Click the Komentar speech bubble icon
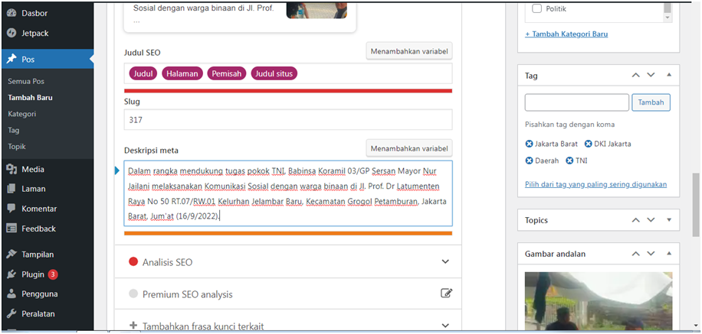This screenshot has width=702, height=334. coord(11,209)
